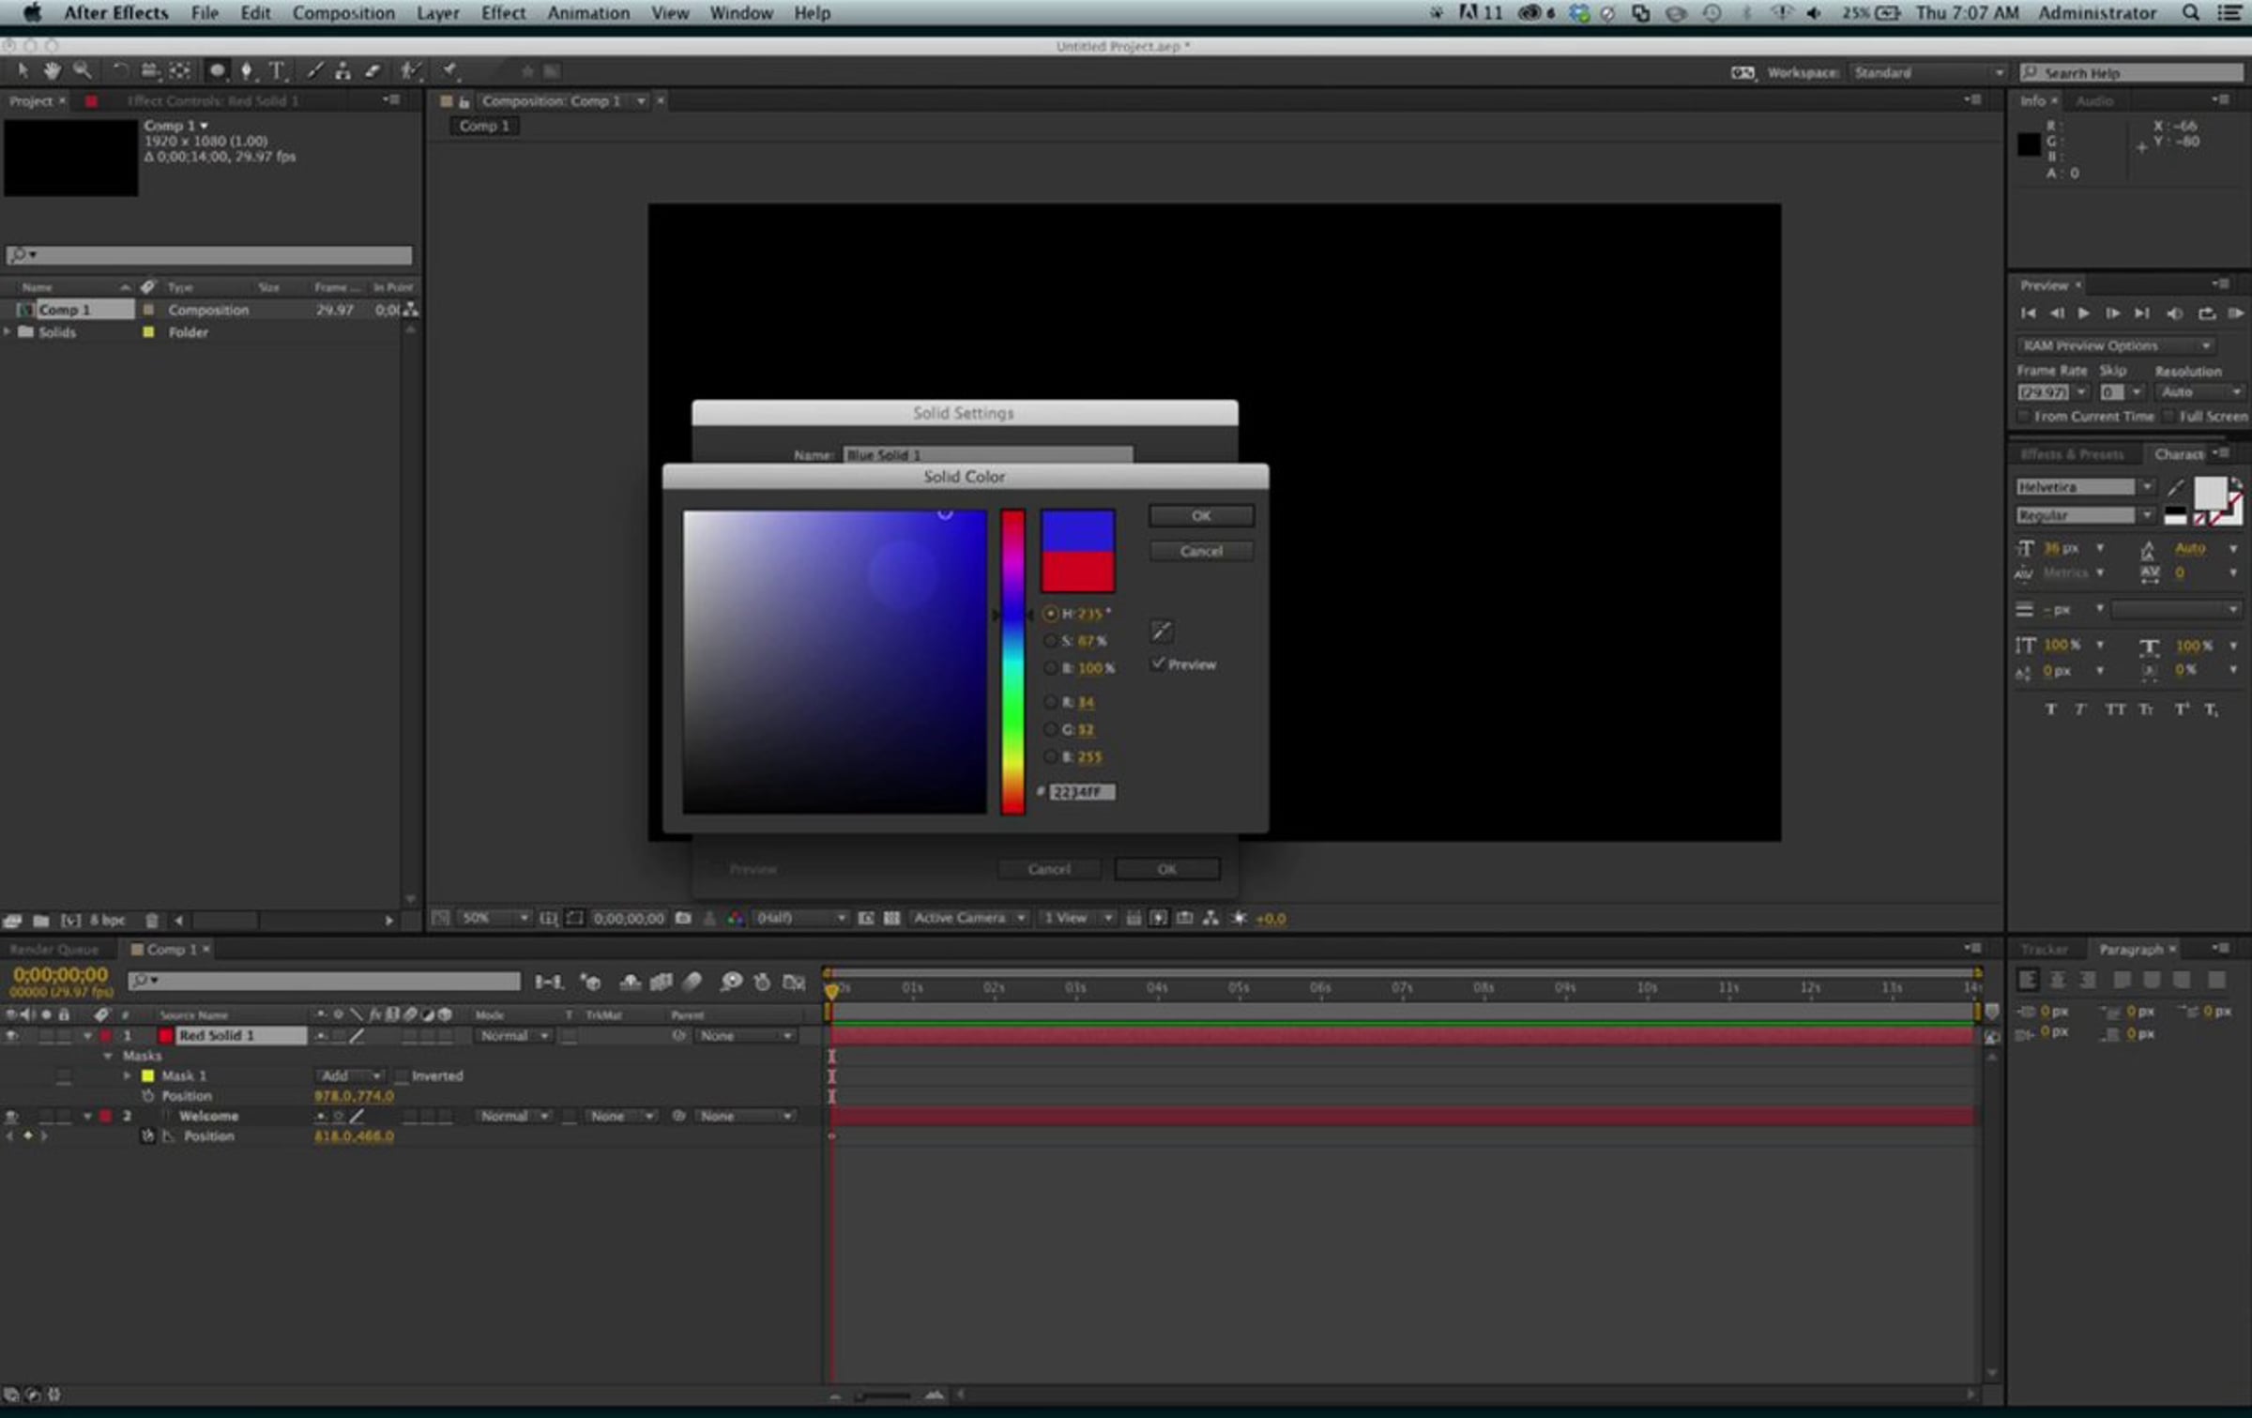Image resolution: width=2252 pixels, height=1418 pixels.
Task: Select the Puppet Pin tool
Action: click(x=450, y=70)
